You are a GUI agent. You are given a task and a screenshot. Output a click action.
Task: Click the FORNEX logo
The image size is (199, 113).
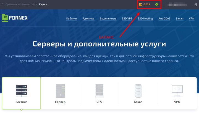click(x=15, y=18)
